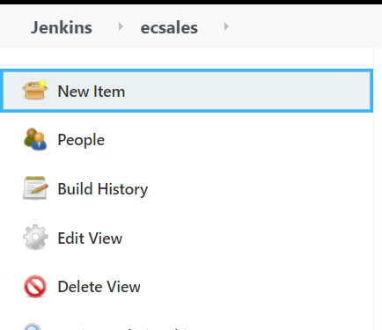Open the New Item link
Image resolution: width=382 pixels, height=330 pixels.
point(92,91)
